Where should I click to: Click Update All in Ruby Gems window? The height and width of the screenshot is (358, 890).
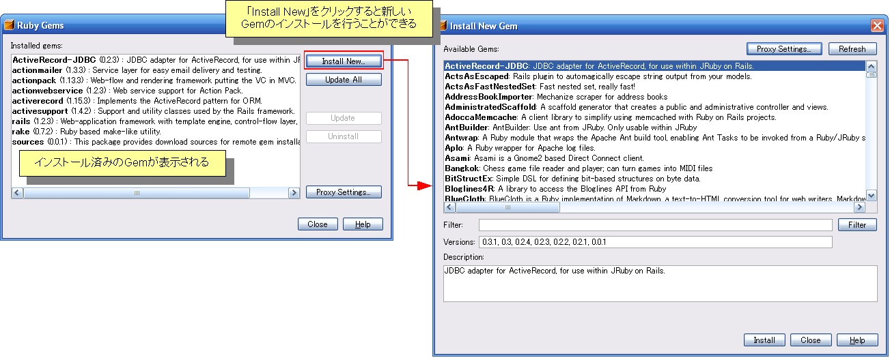click(344, 80)
